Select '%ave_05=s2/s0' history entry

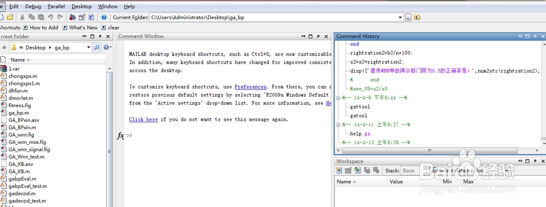click(369, 89)
